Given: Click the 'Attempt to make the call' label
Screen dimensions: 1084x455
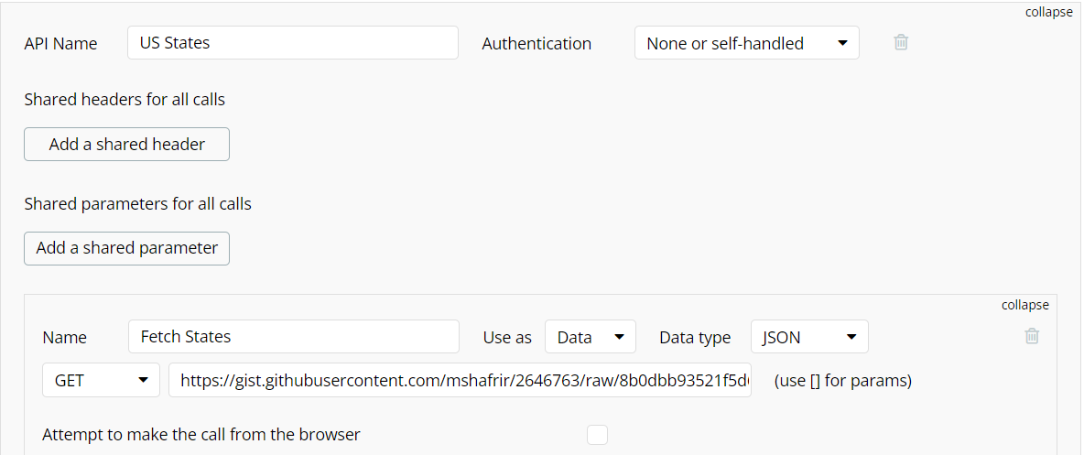Looking at the screenshot, I should [x=201, y=435].
